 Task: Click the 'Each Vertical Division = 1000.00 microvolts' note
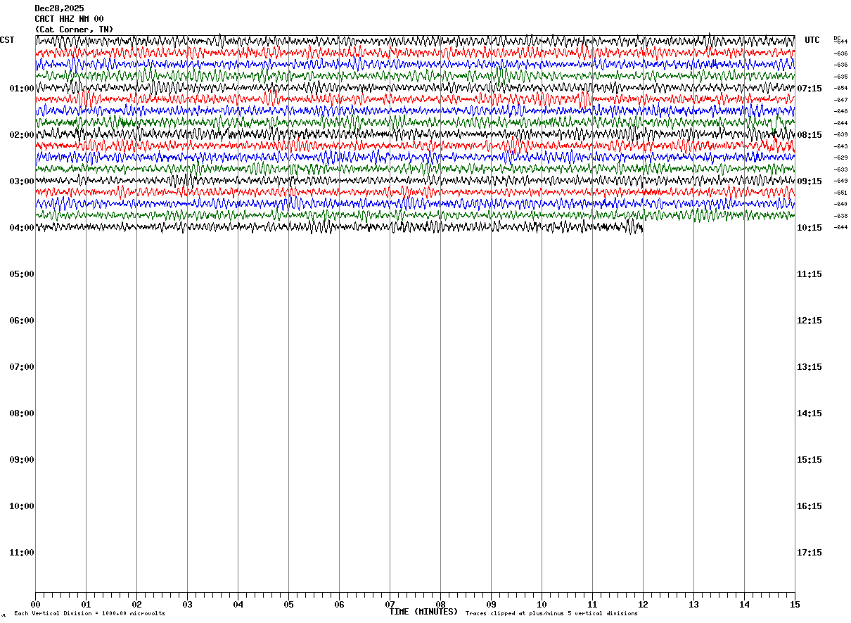pyautogui.click(x=89, y=614)
